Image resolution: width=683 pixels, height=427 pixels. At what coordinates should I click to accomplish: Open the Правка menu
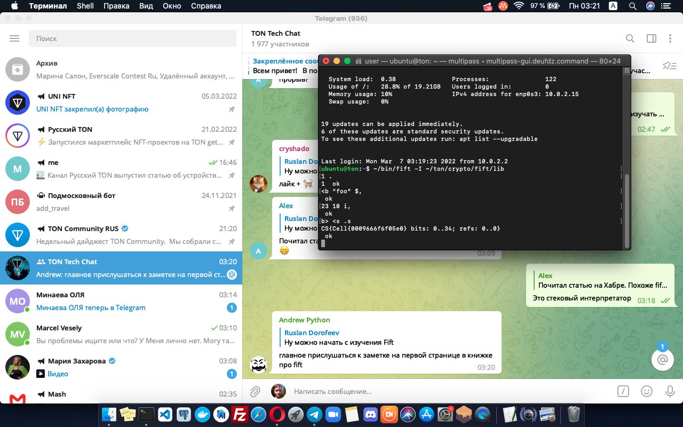116,6
